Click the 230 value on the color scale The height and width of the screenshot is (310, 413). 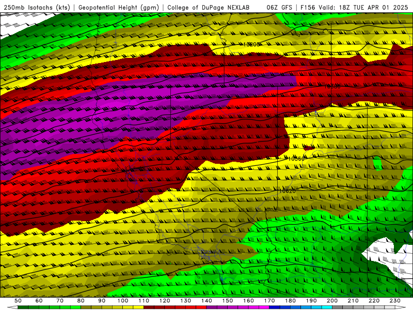click(x=395, y=301)
